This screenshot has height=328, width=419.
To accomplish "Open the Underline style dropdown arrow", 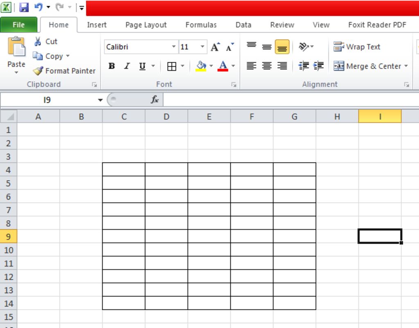I will pyautogui.click(x=153, y=66).
